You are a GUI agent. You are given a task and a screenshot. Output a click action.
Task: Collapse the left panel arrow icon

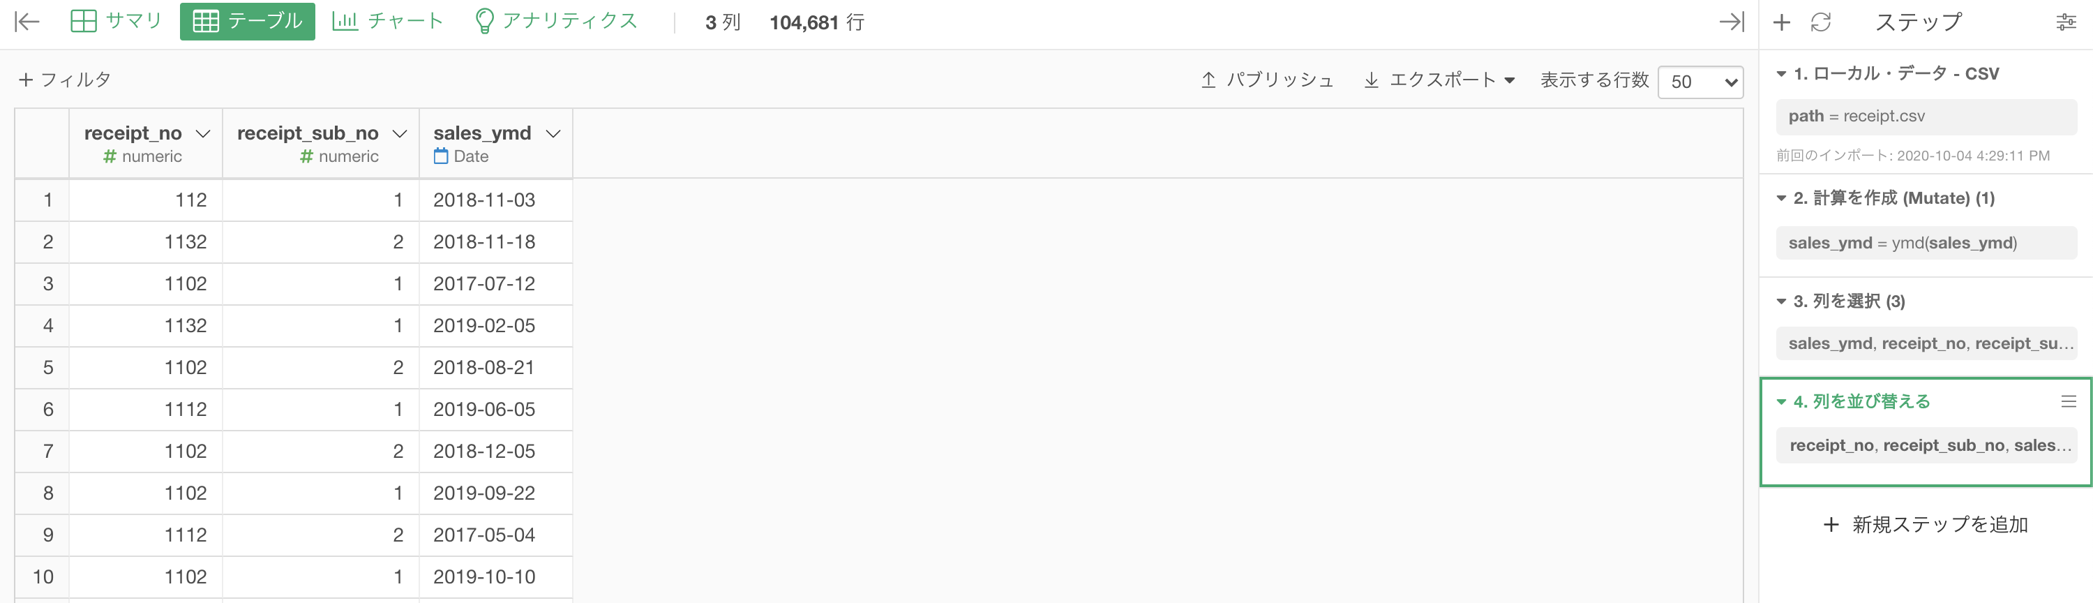28,22
